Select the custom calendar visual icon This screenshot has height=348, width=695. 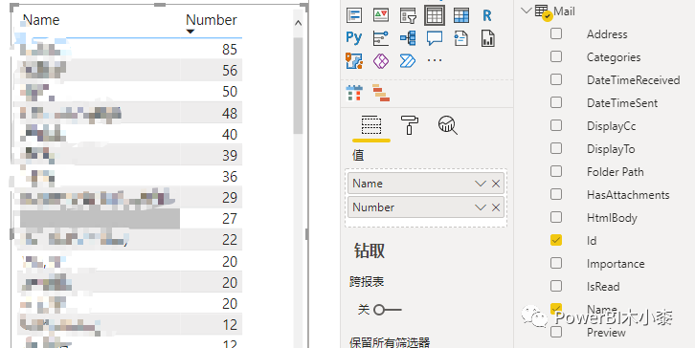coord(354,94)
